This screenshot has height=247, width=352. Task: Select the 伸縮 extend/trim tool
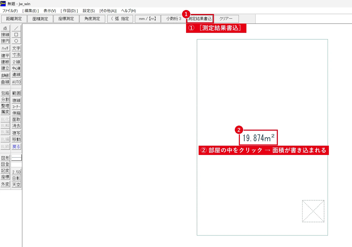click(x=16, y=113)
